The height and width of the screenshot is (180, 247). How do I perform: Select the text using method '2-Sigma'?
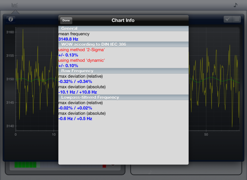[82, 50]
